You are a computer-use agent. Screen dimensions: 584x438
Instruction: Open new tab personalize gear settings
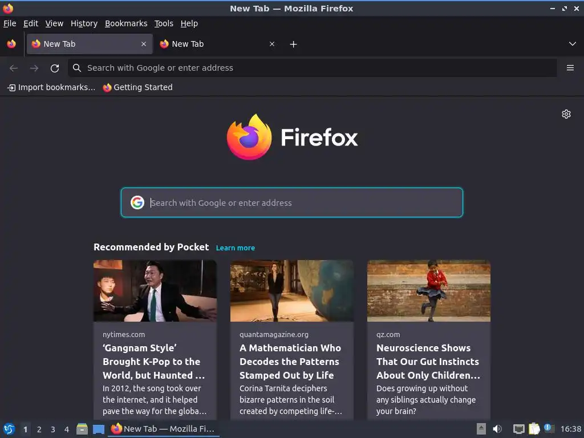pos(566,114)
